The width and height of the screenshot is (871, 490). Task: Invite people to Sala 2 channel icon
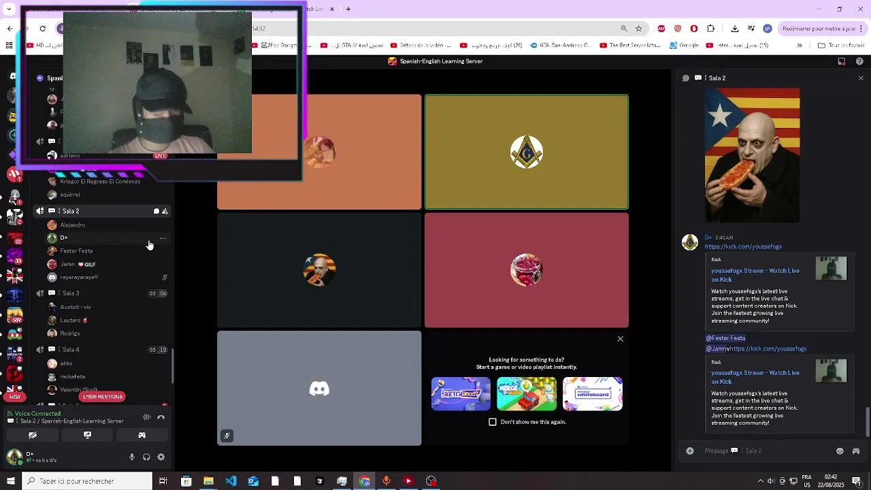click(x=165, y=212)
